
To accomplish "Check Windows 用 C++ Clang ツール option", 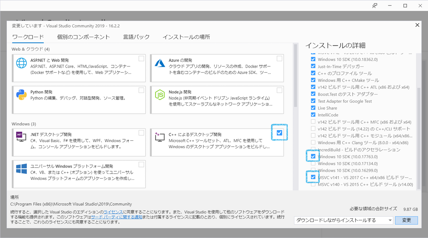I will coord(313,142).
